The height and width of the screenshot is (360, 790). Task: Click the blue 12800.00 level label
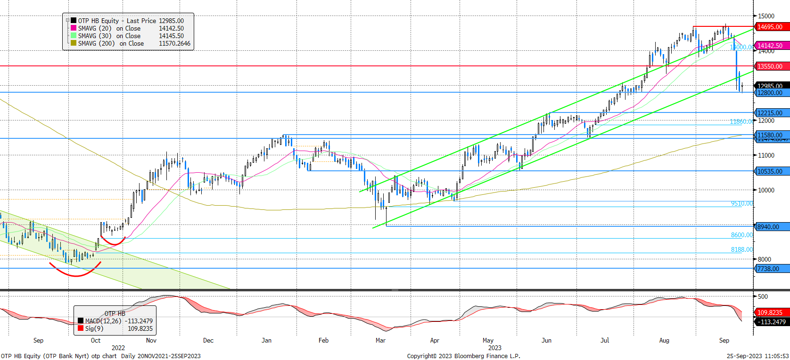[772, 93]
